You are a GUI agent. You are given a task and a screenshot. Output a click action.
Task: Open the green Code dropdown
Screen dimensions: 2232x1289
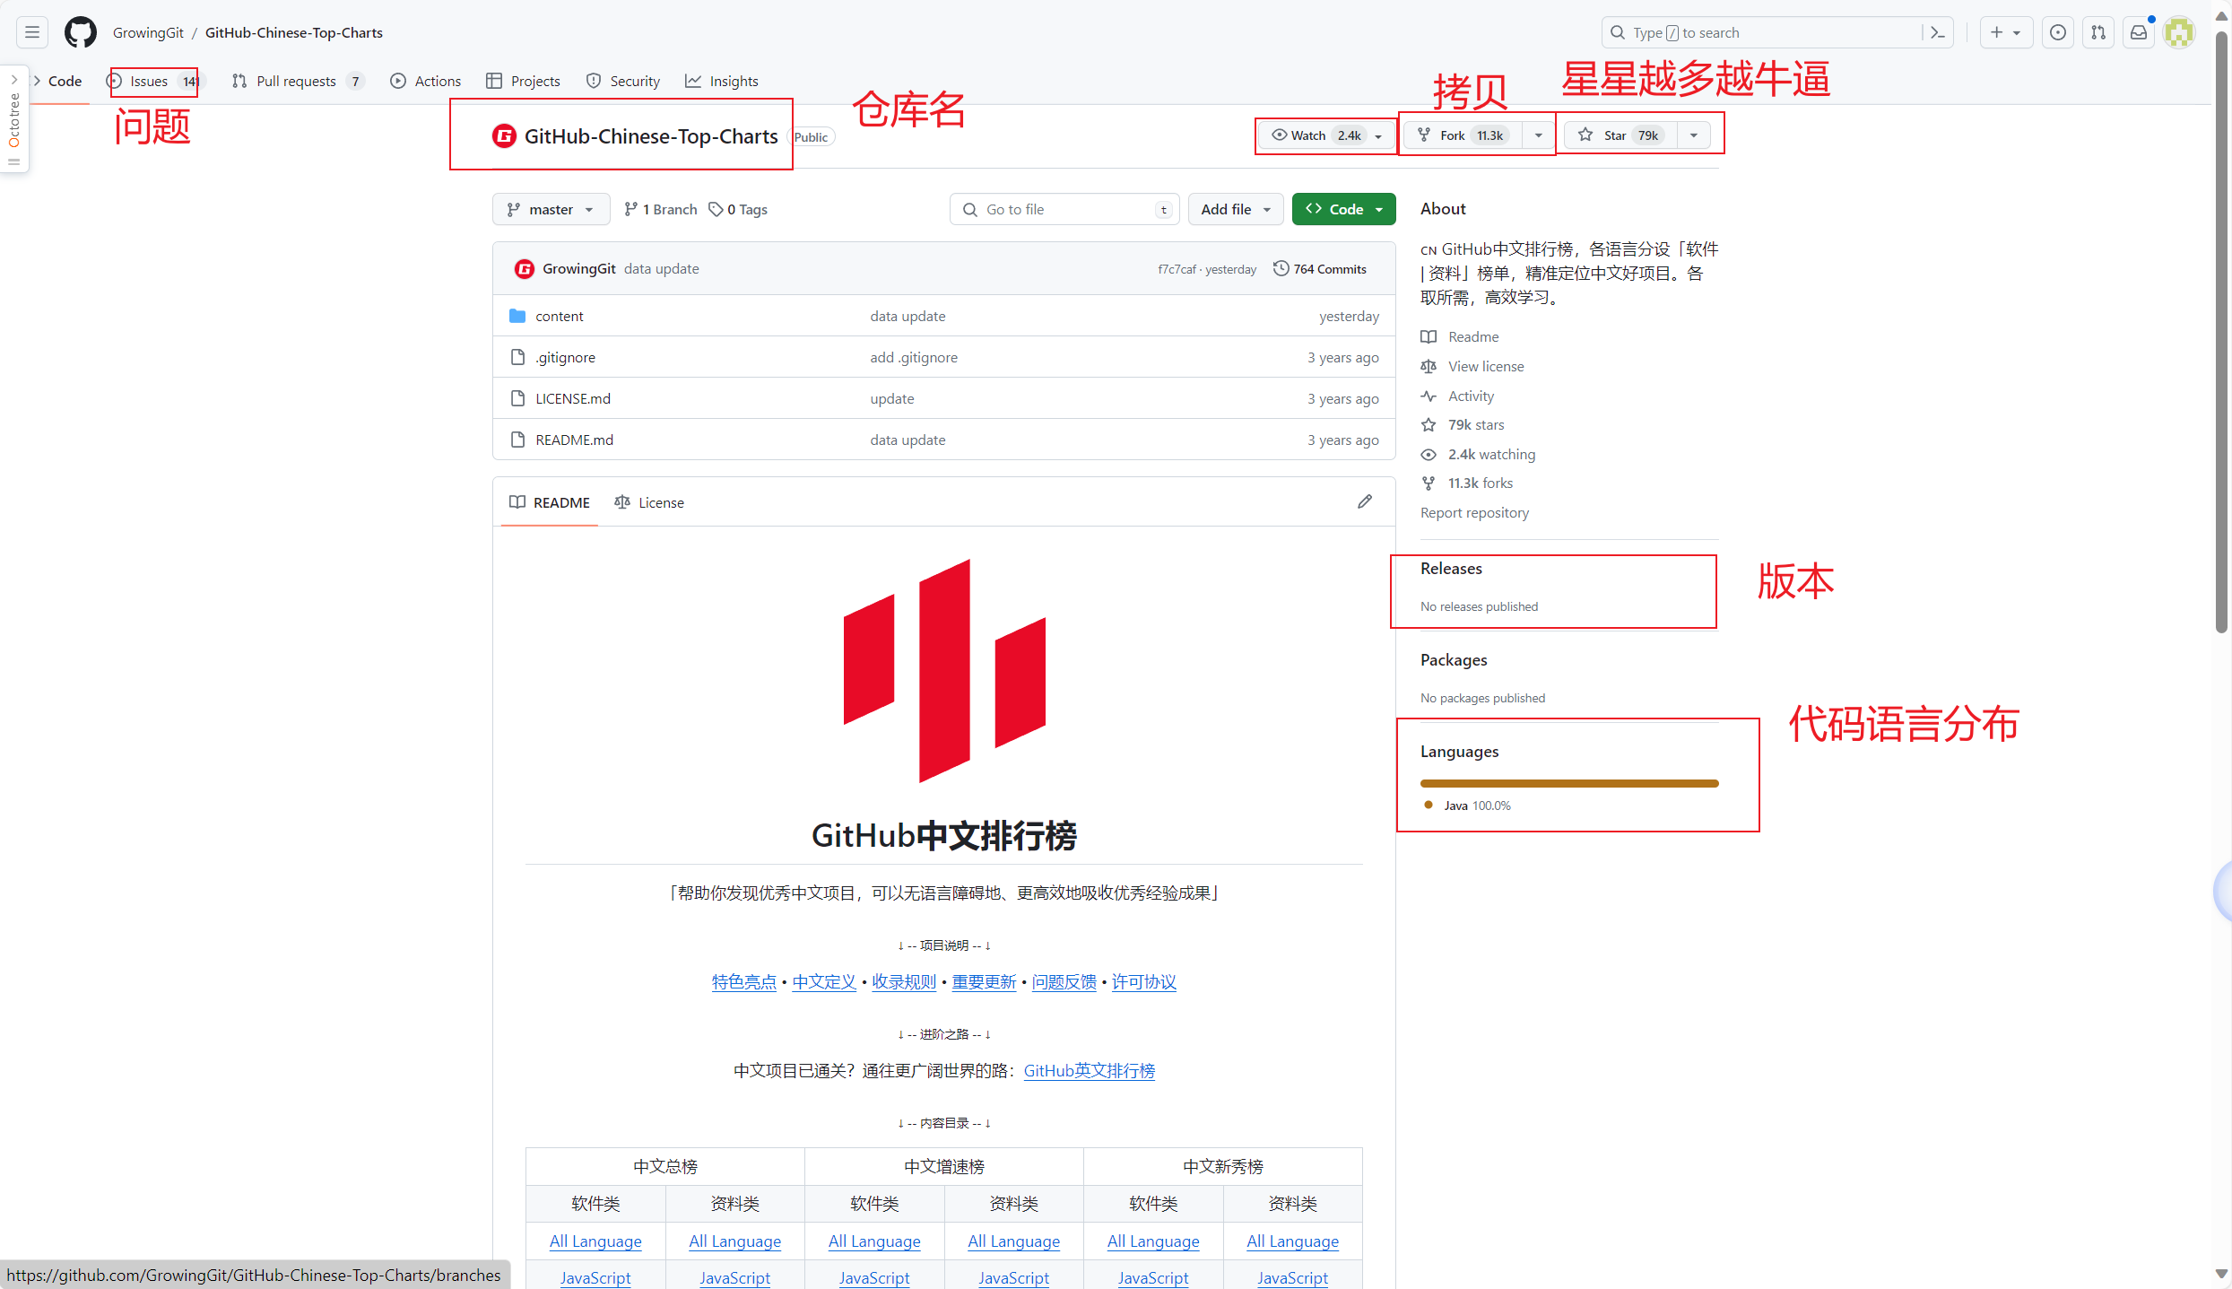pos(1343,209)
